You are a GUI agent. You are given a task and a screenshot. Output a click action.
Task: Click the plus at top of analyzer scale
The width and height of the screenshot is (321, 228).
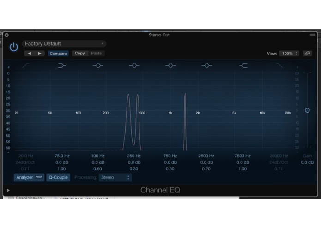point(9,67)
